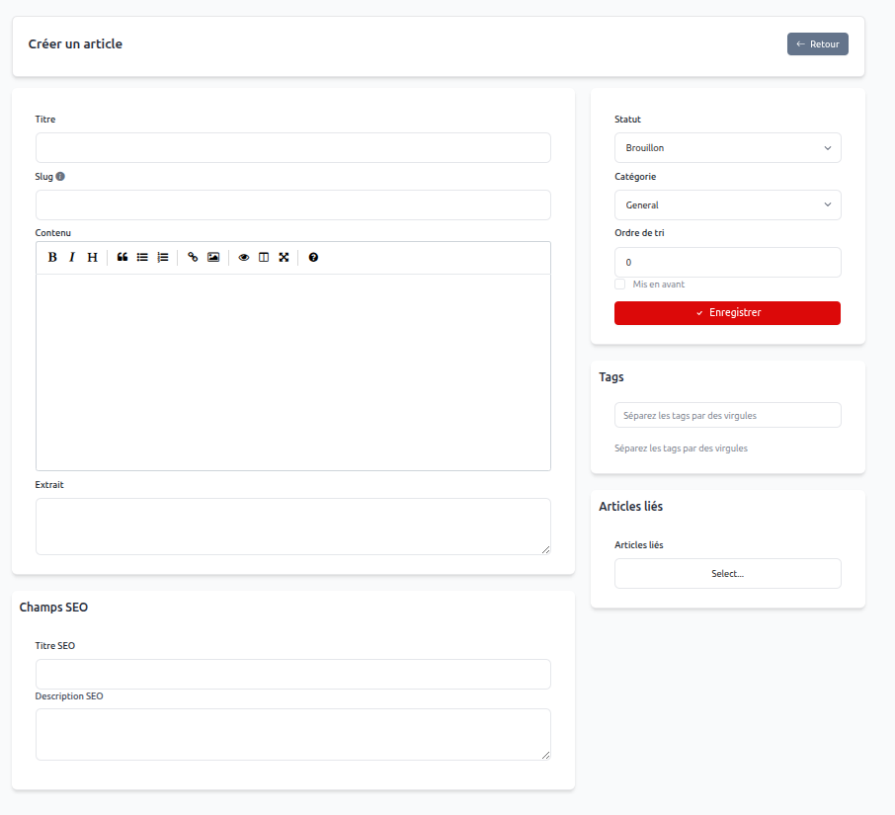Apply italic formatting in the content editor
Viewport: 895px width, 815px height.
[71, 257]
